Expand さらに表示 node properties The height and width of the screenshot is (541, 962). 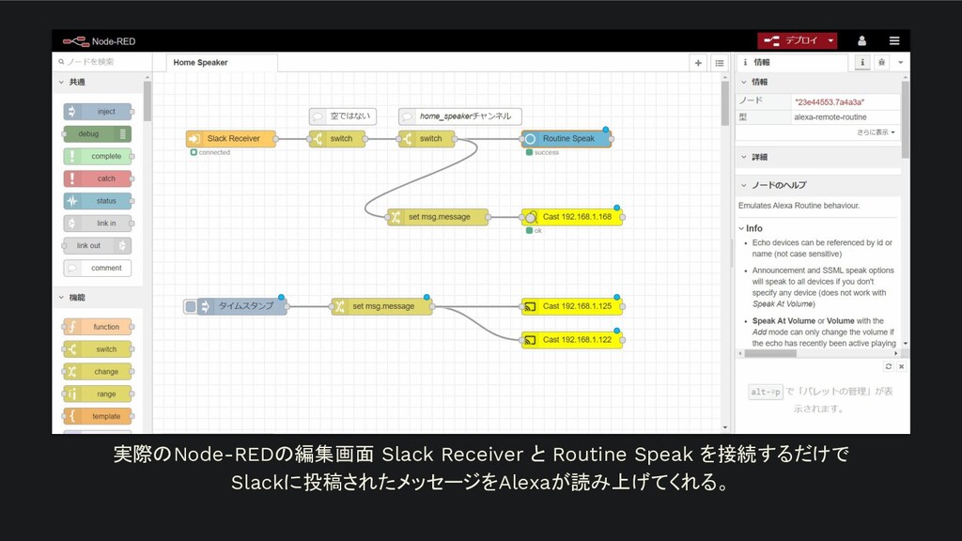876,131
